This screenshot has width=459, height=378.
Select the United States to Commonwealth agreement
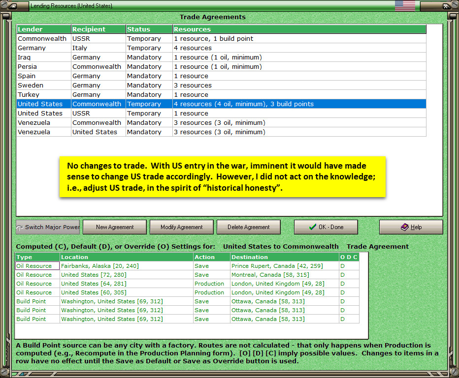221,104
